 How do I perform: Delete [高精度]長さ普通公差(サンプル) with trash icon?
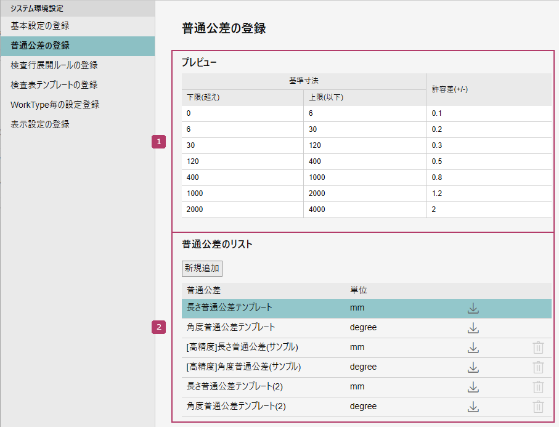tap(538, 348)
